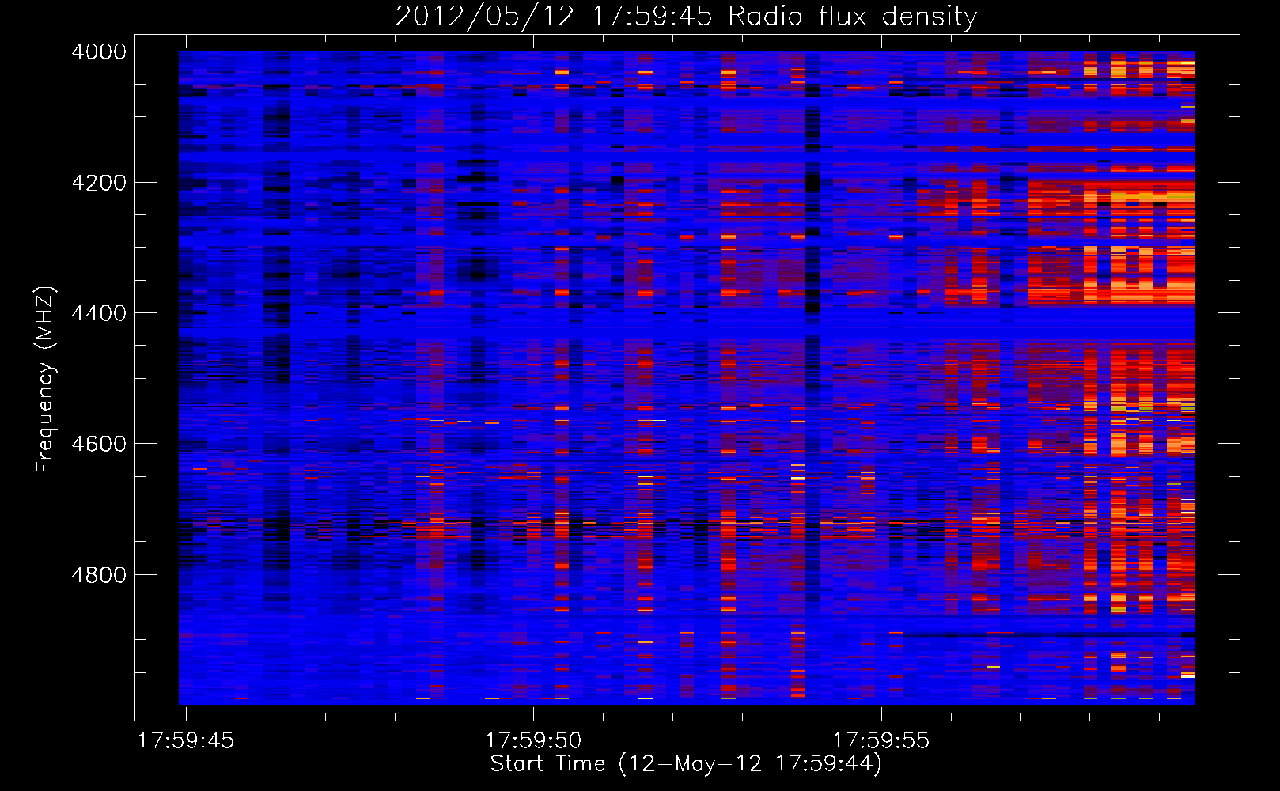Click the 17:59:55 time tick label
The image size is (1280, 791).
pos(881,741)
